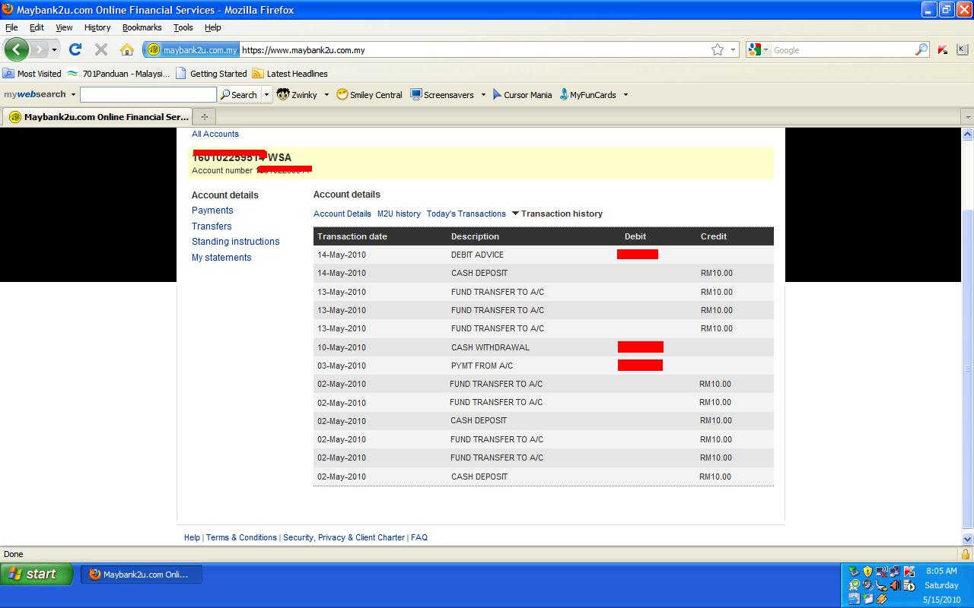Click the Google search engine icon
Viewport: 974px width, 608px height.
[755, 49]
